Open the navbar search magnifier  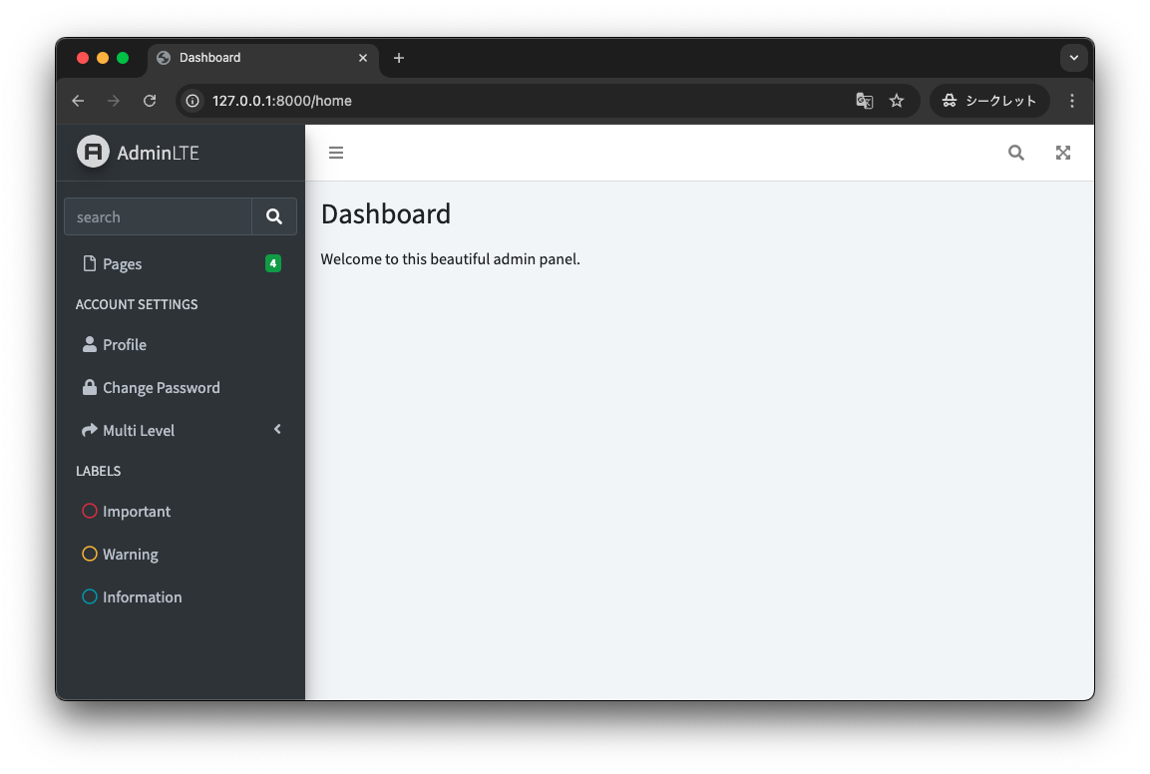tap(1015, 153)
